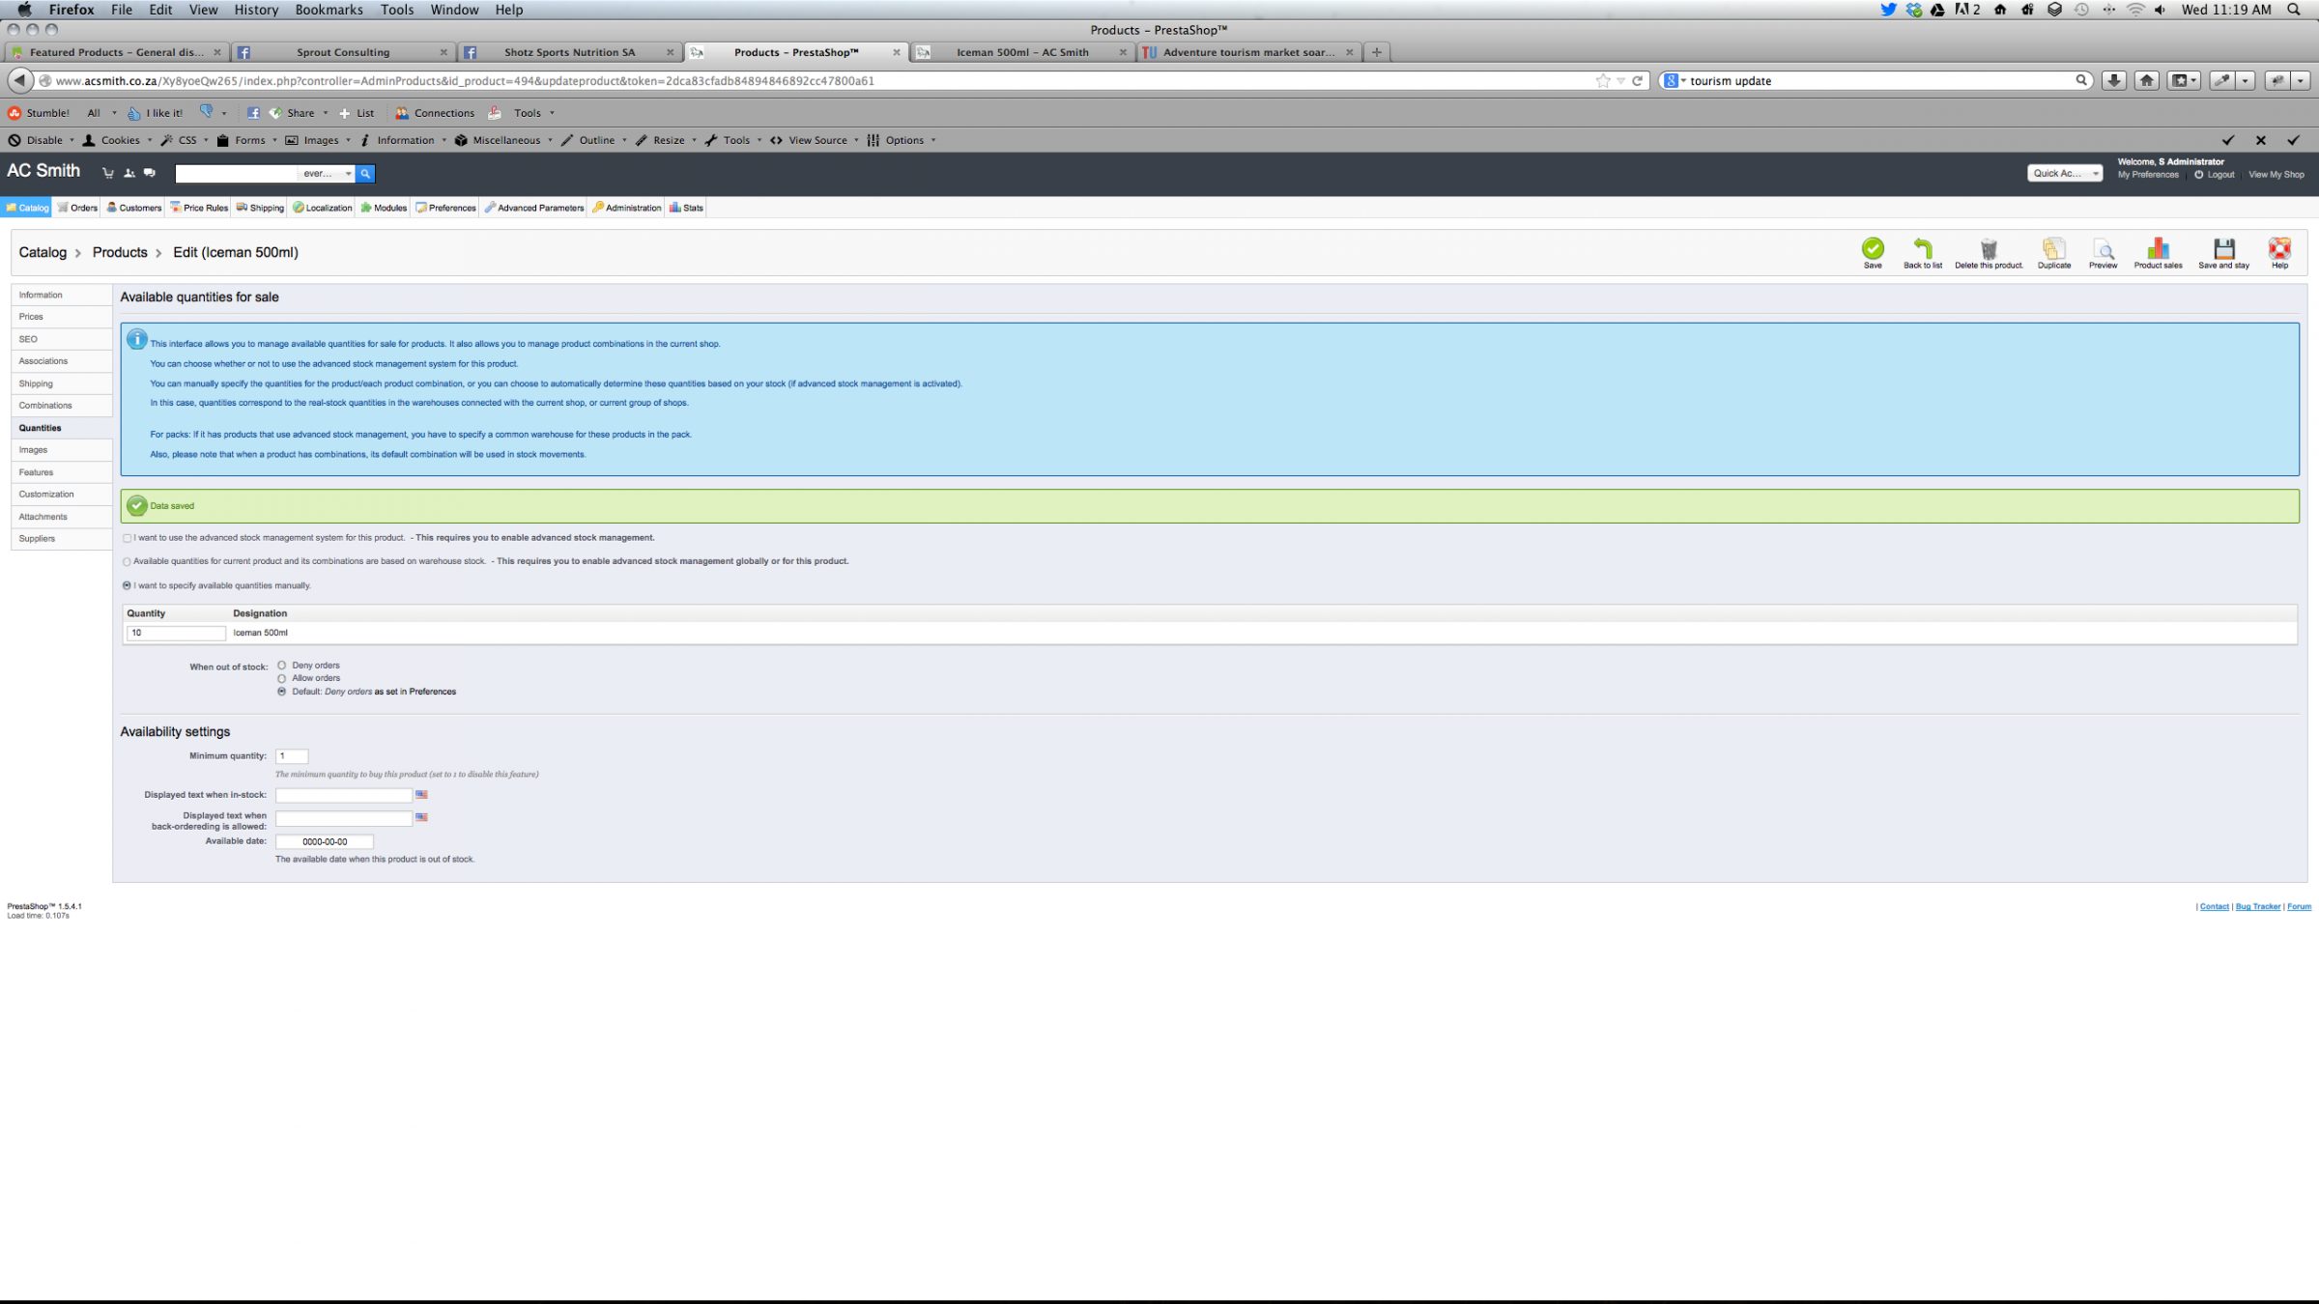2319x1304 pixels.
Task: Click the blue search magnifier button
Action: tap(365, 174)
